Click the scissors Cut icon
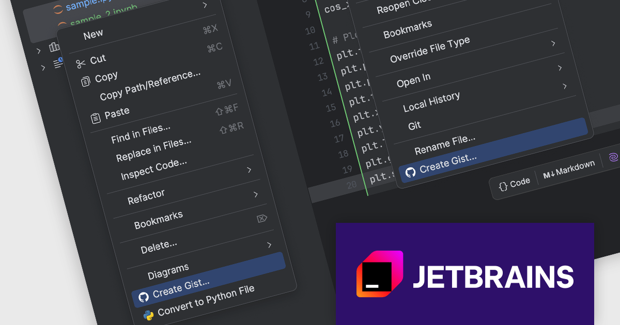This screenshot has width=620, height=325. 80,64
